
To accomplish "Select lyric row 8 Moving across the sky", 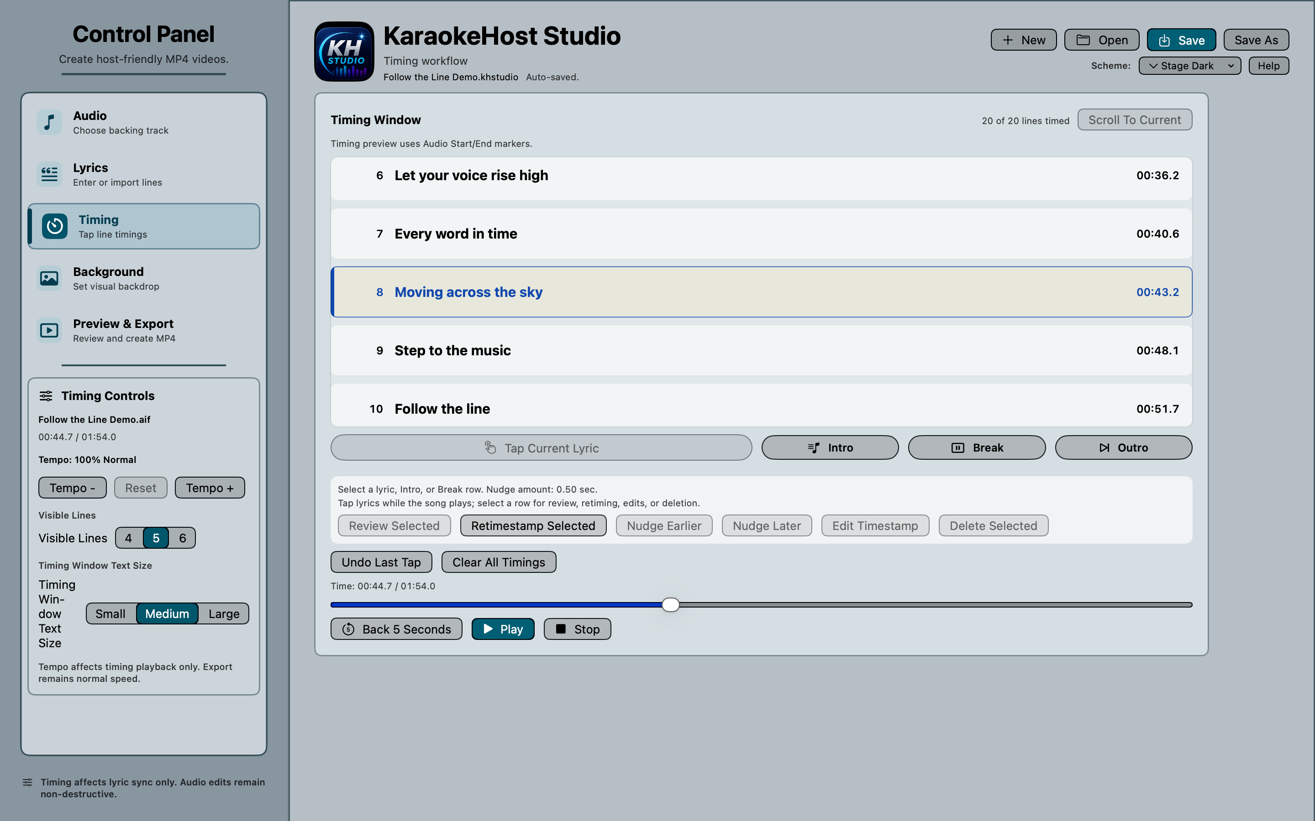I will pyautogui.click(x=761, y=291).
